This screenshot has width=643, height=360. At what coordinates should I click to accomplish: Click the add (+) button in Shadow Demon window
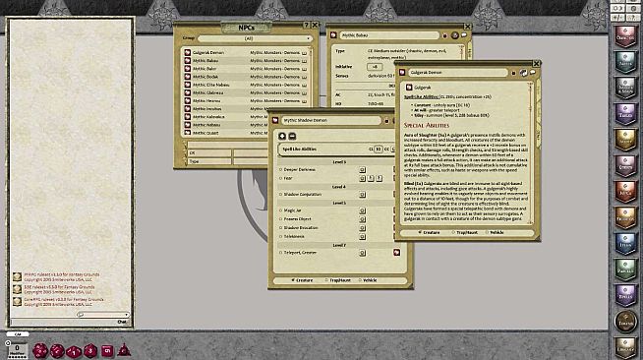click(282, 136)
